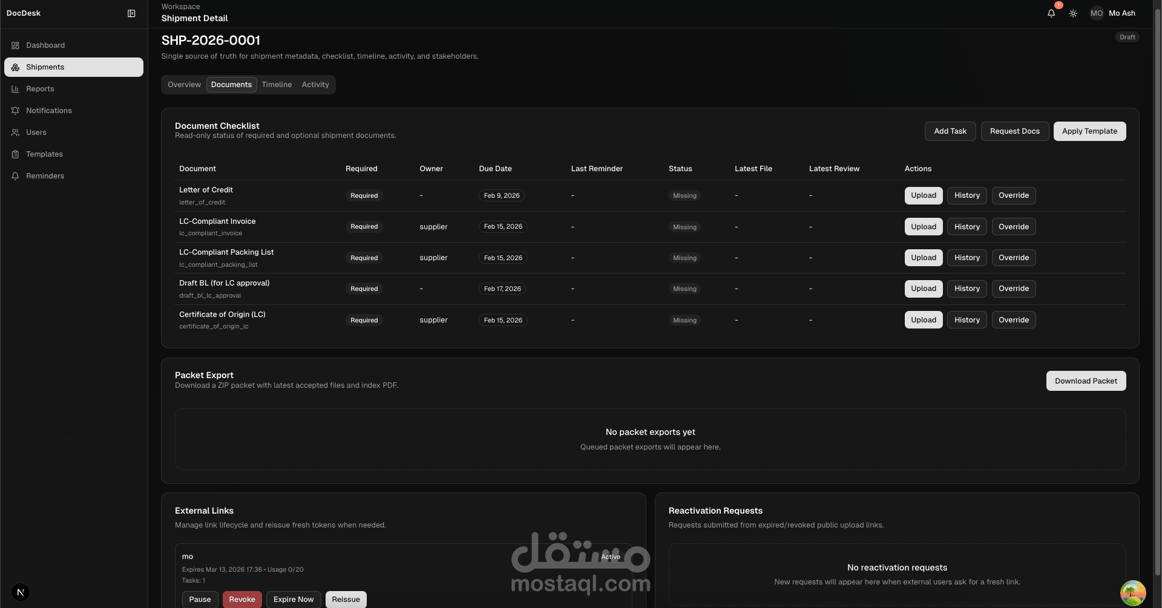The image size is (1162, 608).
Task: Click the Mo Ash user name
Action: pos(1122,13)
